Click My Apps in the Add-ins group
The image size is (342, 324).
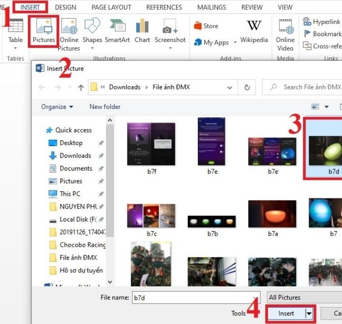(x=212, y=43)
